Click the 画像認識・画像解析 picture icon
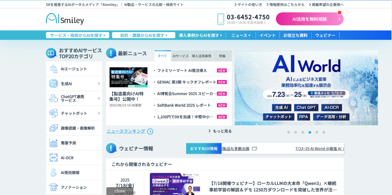The image size is (392, 195). (x=53, y=128)
